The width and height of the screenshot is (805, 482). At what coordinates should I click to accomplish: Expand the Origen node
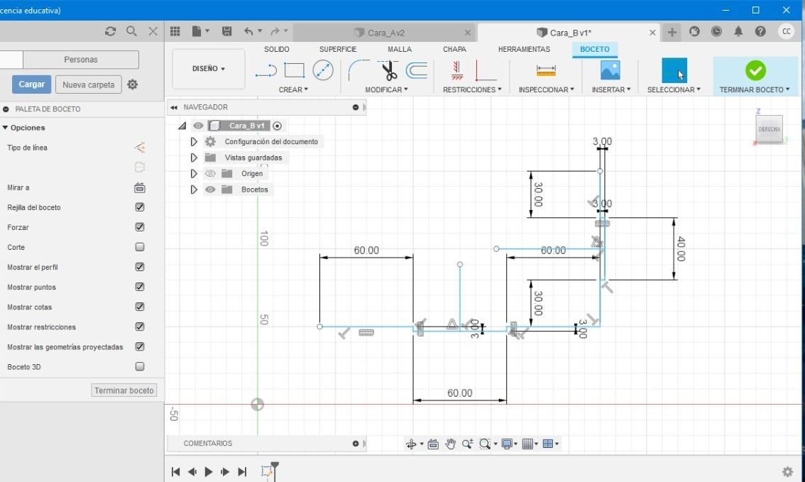pos(194,173)
